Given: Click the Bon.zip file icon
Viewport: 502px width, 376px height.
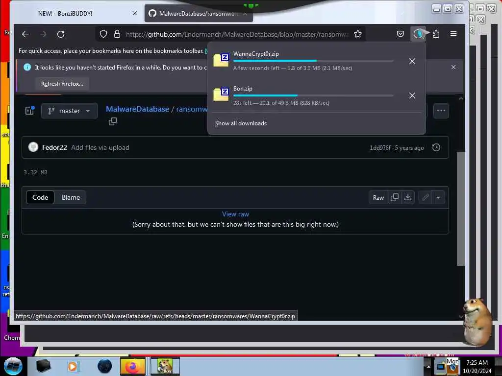Looking at the screenshot, I should 221,94.
